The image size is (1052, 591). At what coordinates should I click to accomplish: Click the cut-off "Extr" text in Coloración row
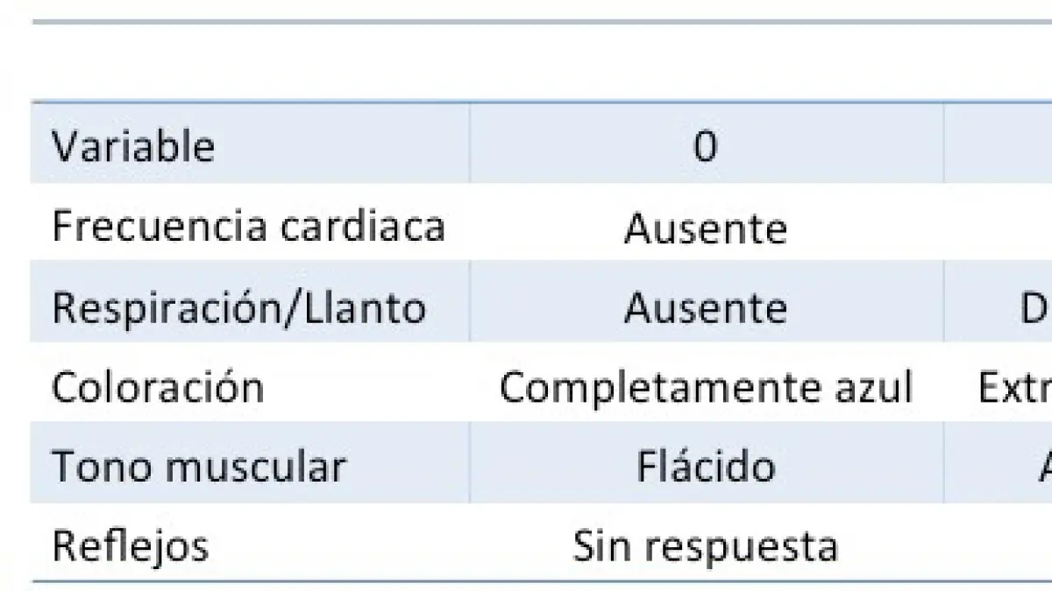pos(1014,387)
